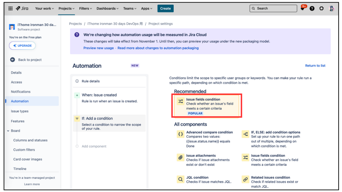Open the Teams dropdown menu
This screenshot has height=192, width=342.
[x=130, y=8]
